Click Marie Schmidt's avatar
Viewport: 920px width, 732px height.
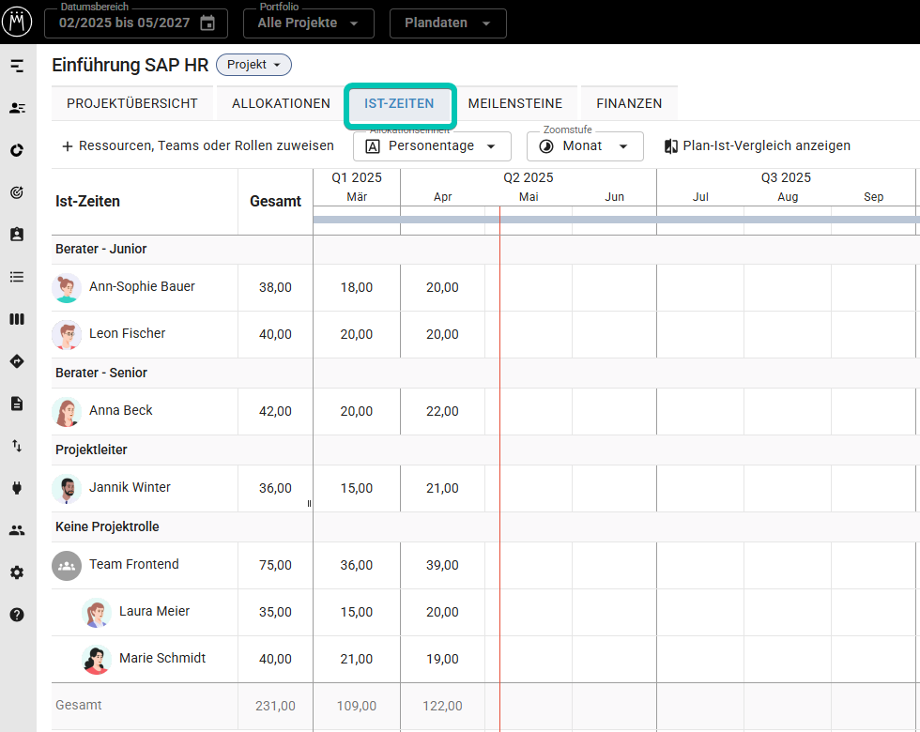click(x=96, y=659)
